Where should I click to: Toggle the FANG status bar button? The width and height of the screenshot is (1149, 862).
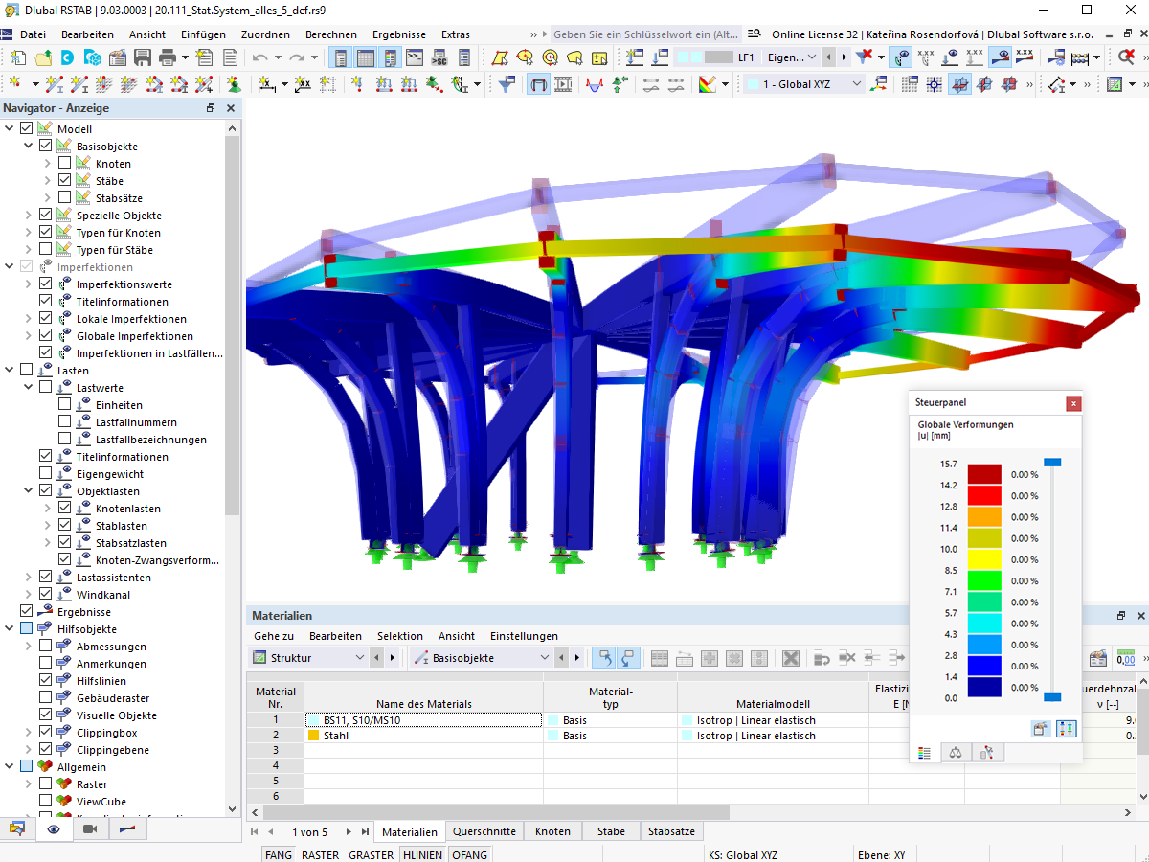pos(279,854)
